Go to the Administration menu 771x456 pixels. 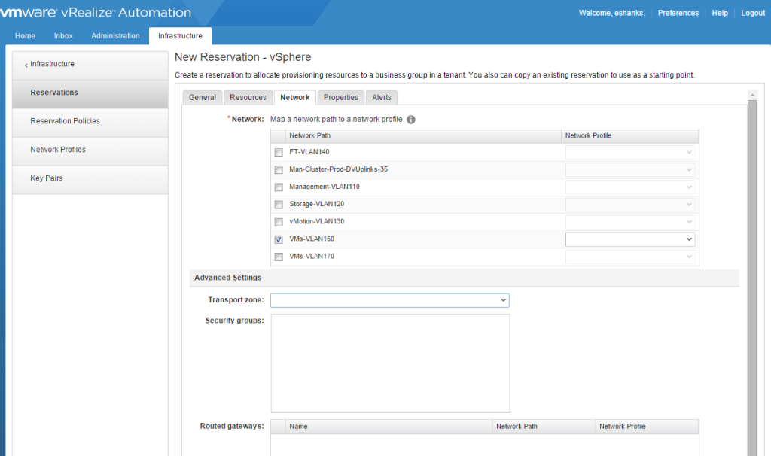(x=115, y=35)
